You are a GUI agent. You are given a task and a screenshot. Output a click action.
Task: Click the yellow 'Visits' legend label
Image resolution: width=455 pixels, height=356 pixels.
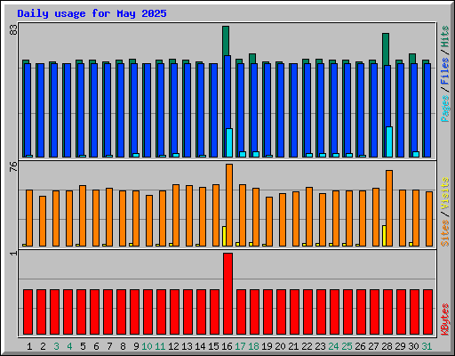[444, 194]
